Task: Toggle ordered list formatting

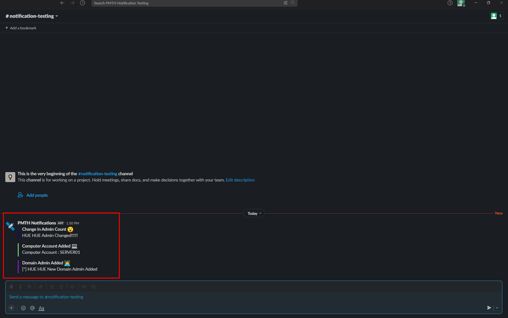Action: 52,287
